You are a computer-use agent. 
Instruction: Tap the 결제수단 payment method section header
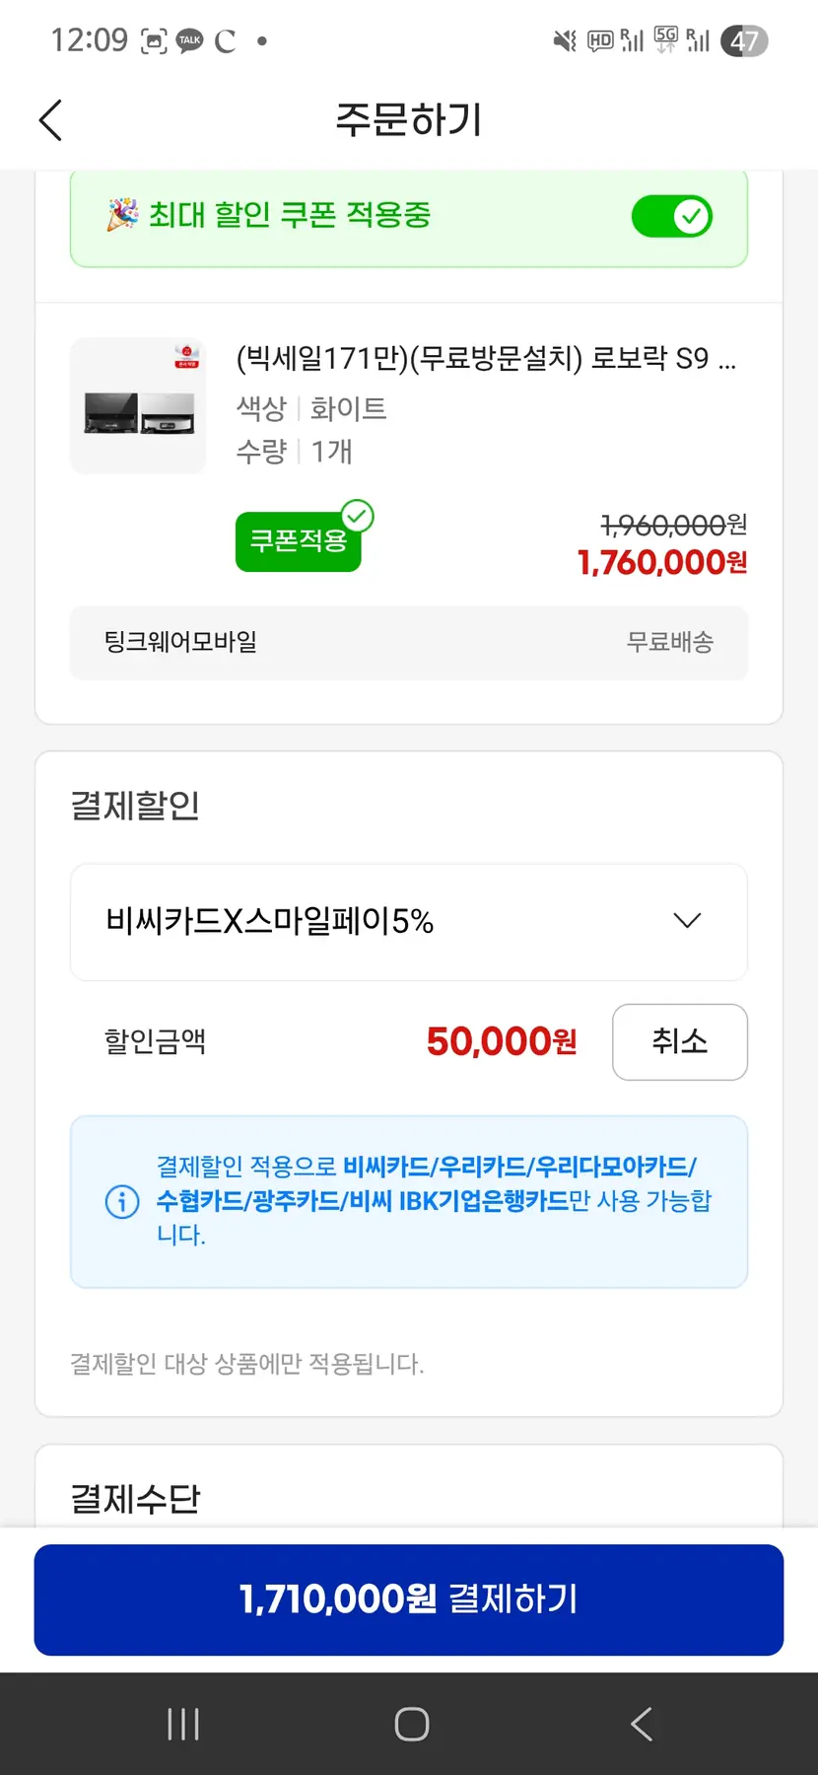point(136,1499)
